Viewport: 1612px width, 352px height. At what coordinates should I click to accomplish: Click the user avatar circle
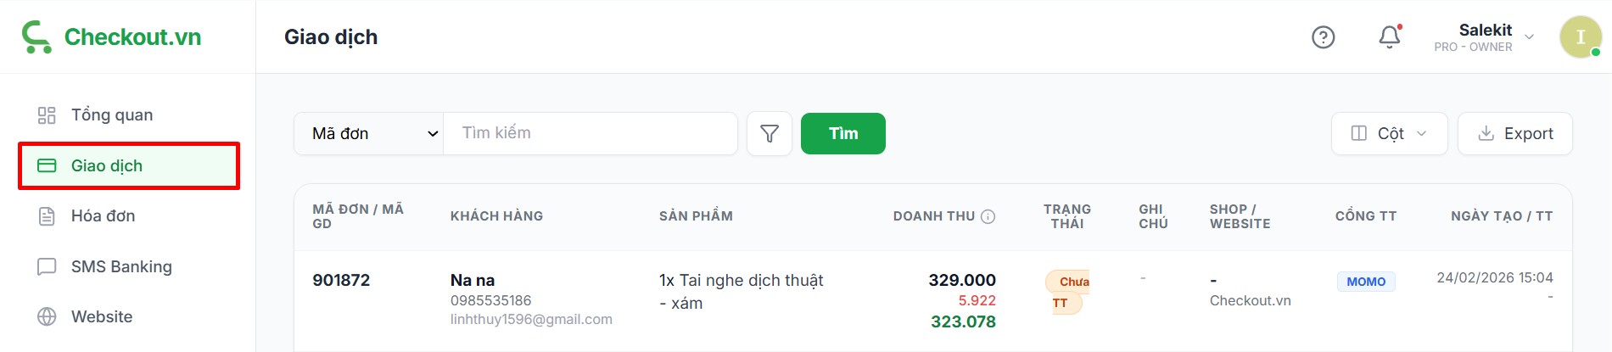[x=1579, y=37]
